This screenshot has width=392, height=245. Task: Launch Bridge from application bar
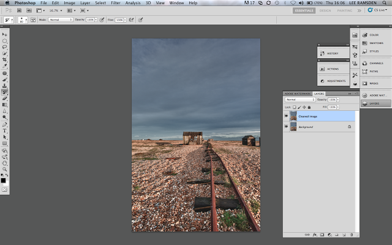coord(19,10)
